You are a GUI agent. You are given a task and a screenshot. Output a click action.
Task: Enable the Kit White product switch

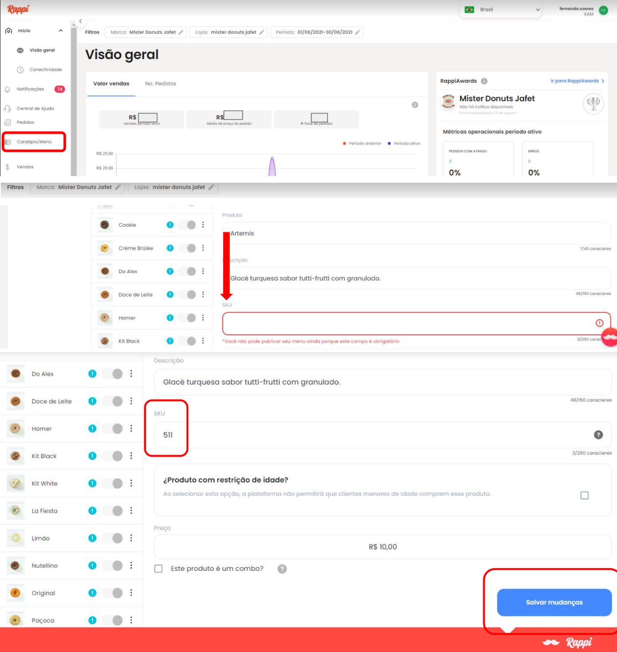tap(112, 483)
